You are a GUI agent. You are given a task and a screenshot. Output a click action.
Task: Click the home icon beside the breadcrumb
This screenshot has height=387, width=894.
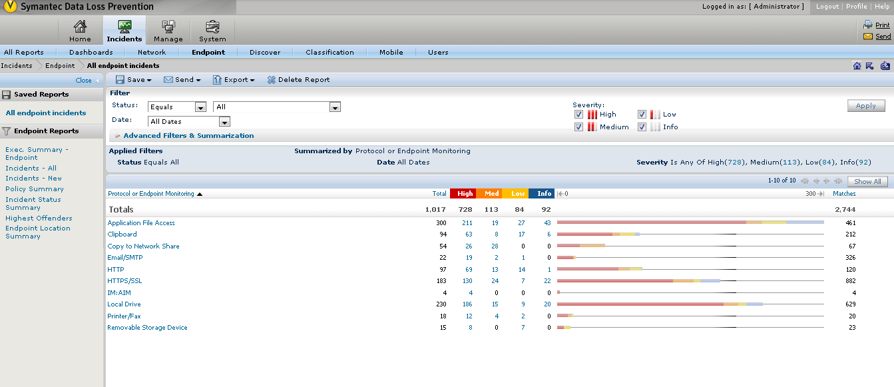coord(857,65)
